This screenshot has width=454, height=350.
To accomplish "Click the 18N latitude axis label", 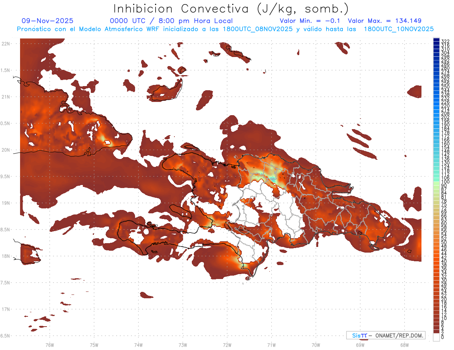I will pos(6,256).
